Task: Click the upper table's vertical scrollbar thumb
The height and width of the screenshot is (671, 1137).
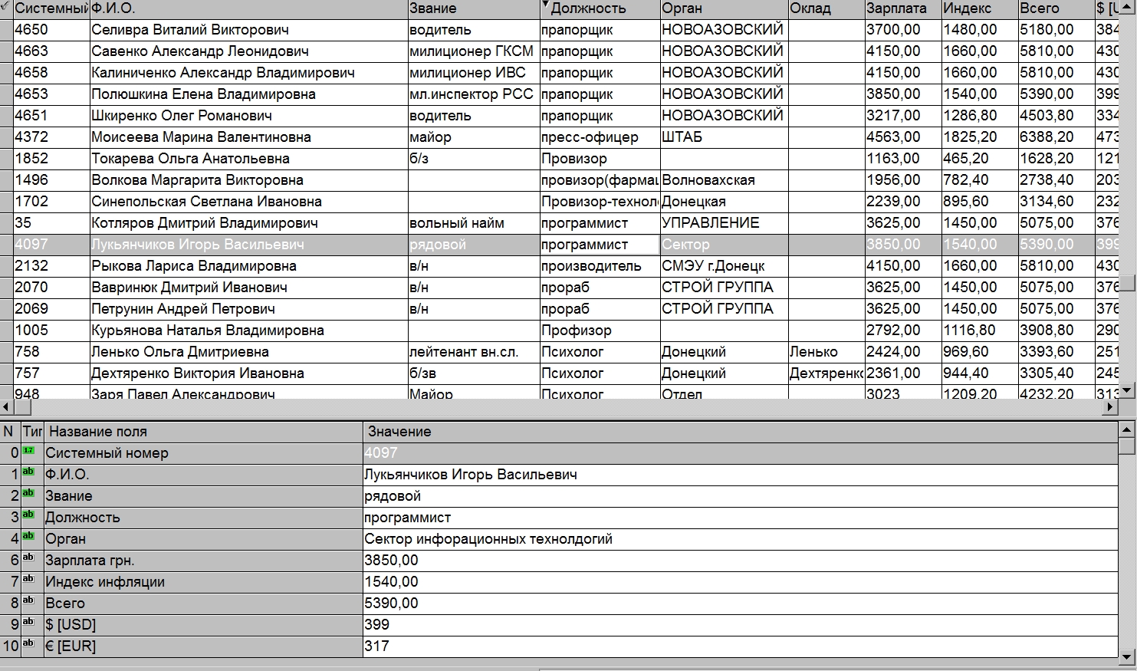Action: click(1128, 282)
